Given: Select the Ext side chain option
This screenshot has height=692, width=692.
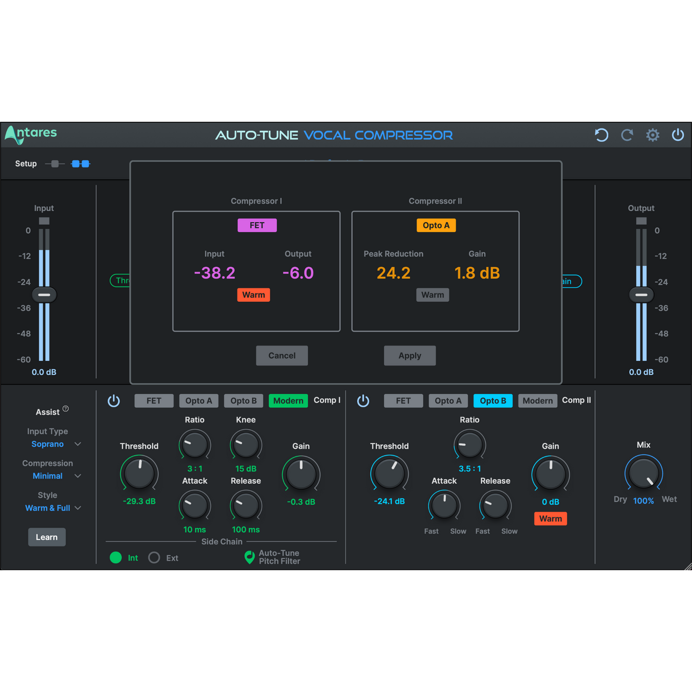Looking at the screenshot, I should click(x=154, y=557).
